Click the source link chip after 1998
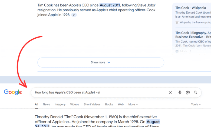Viewport: 211px width, 127px height. tap(74, 15)
